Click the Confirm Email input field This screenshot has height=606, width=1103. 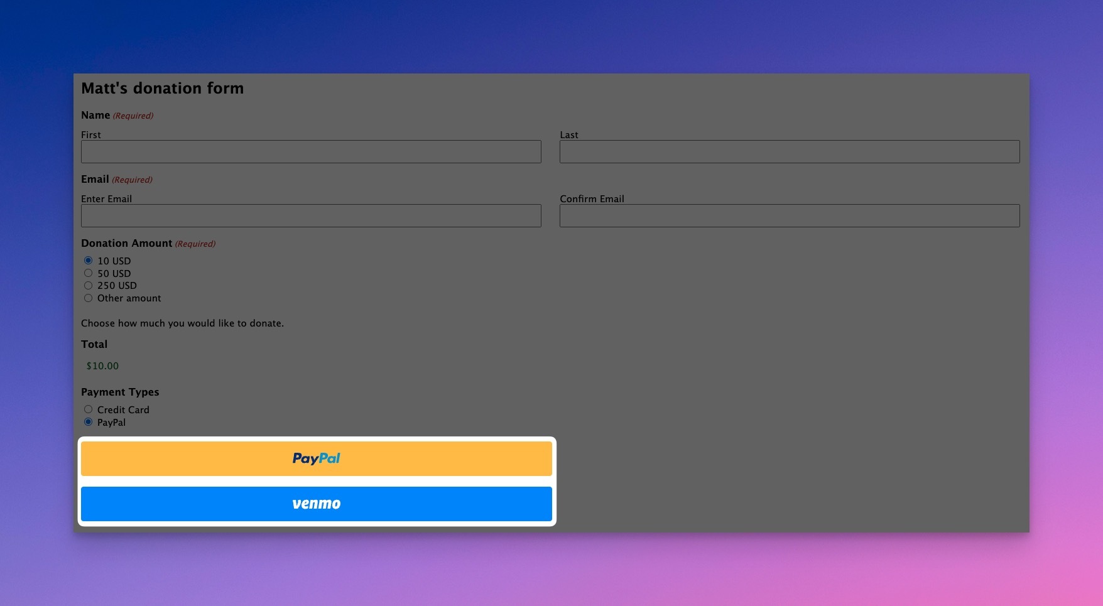(790, 215)
